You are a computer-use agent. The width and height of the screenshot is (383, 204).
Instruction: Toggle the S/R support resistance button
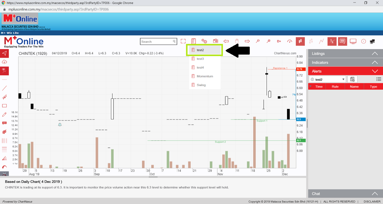point(332,41)
